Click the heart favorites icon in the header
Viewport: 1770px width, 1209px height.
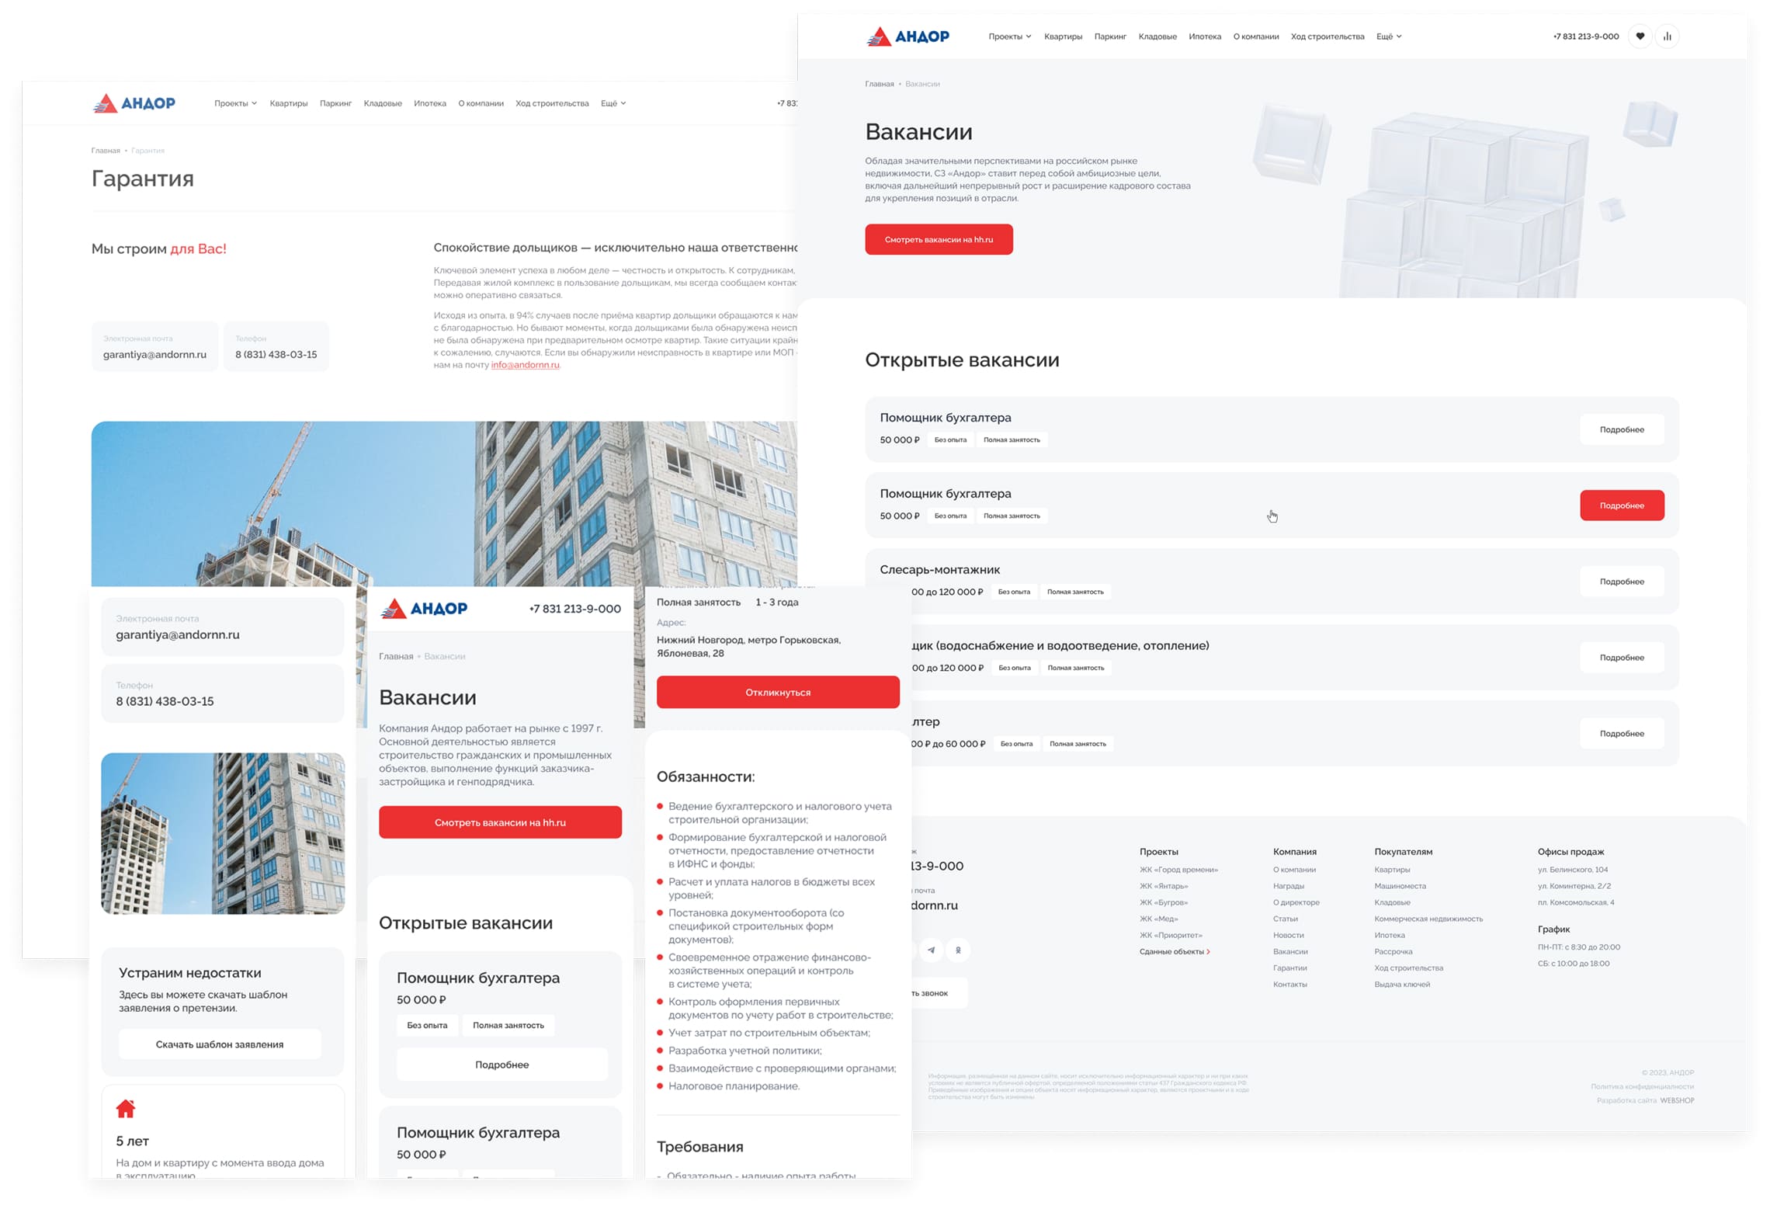(x=1639, y=36)
